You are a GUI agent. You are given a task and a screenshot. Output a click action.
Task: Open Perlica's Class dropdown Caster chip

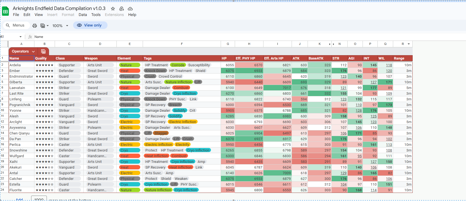coord(69,144)
